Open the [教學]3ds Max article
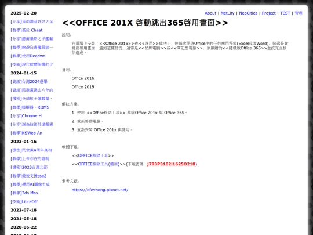 tap(24, 193)
